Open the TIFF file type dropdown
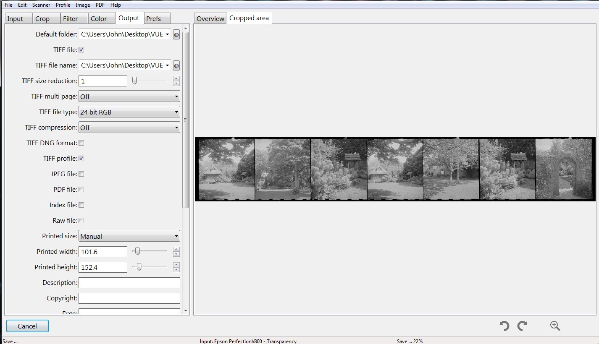 coord(129,112)
